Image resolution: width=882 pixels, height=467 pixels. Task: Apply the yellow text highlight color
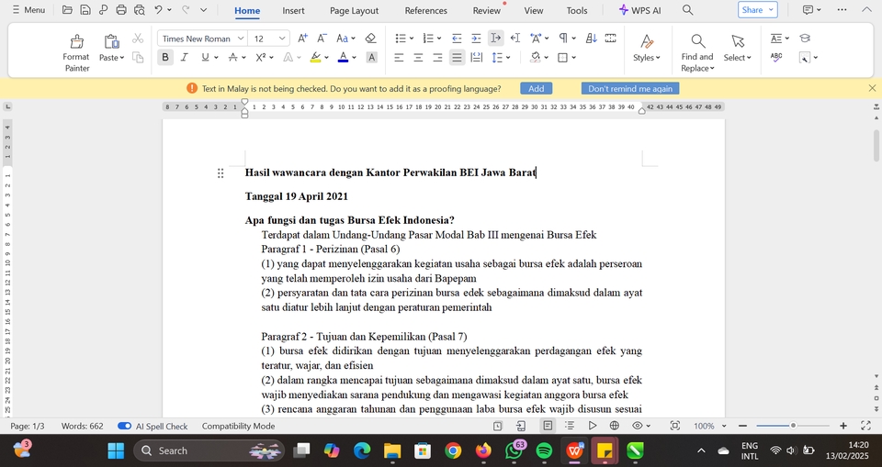coord(315,57)
